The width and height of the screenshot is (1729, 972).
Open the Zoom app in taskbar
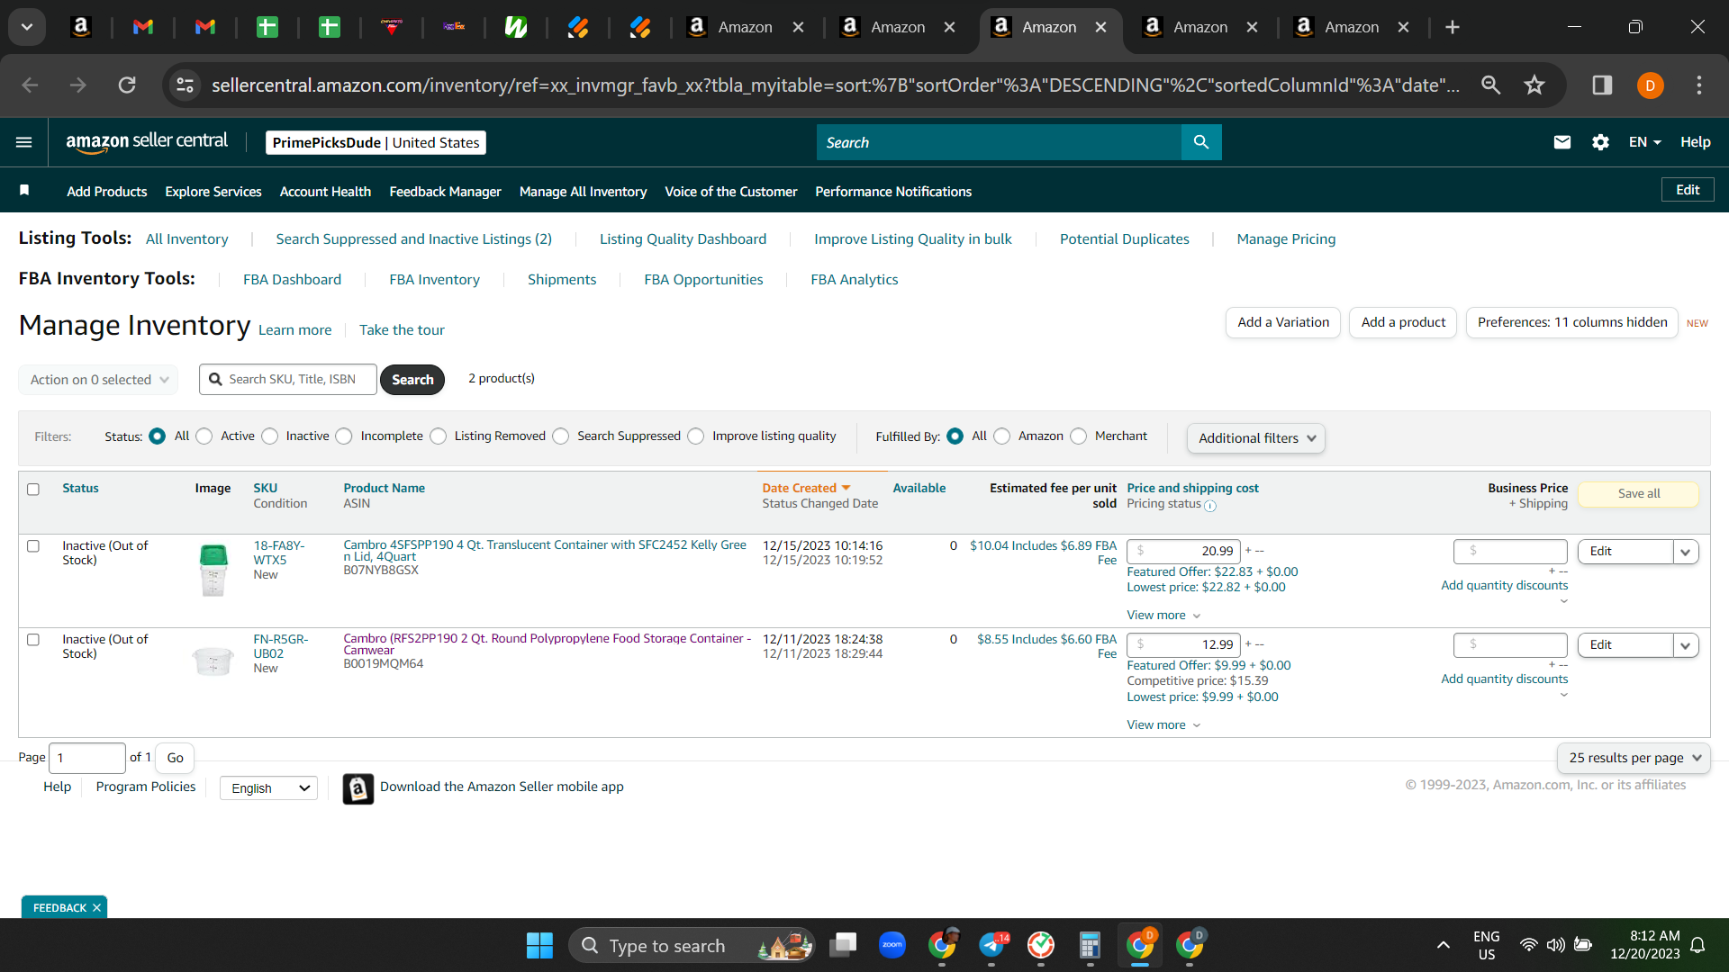pyautogui.click(x=892, y=945)
